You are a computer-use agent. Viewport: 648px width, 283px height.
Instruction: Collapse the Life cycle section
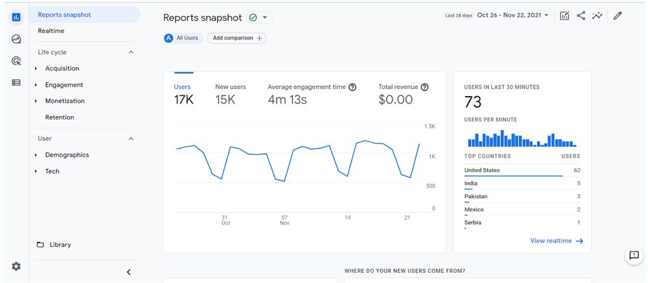(131, 52)
